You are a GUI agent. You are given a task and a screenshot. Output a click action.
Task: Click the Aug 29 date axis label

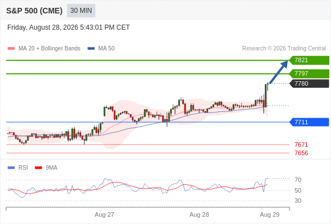click(x=270, y=214)
